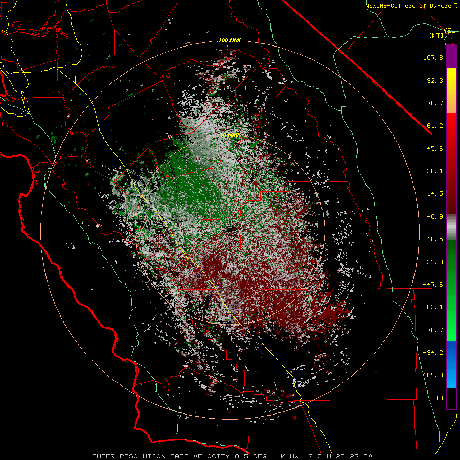Click the 14.5 legend value
460x460 pixels.
click(x=435, y=194)
